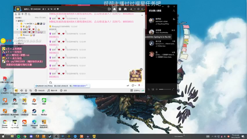The image size is (247, 139).
Task: Click the member list person icon in the sidebar toolbar
Action: [16, 14]
